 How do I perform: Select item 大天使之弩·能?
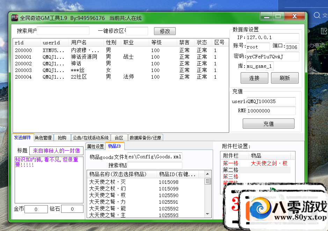point(146,209)
